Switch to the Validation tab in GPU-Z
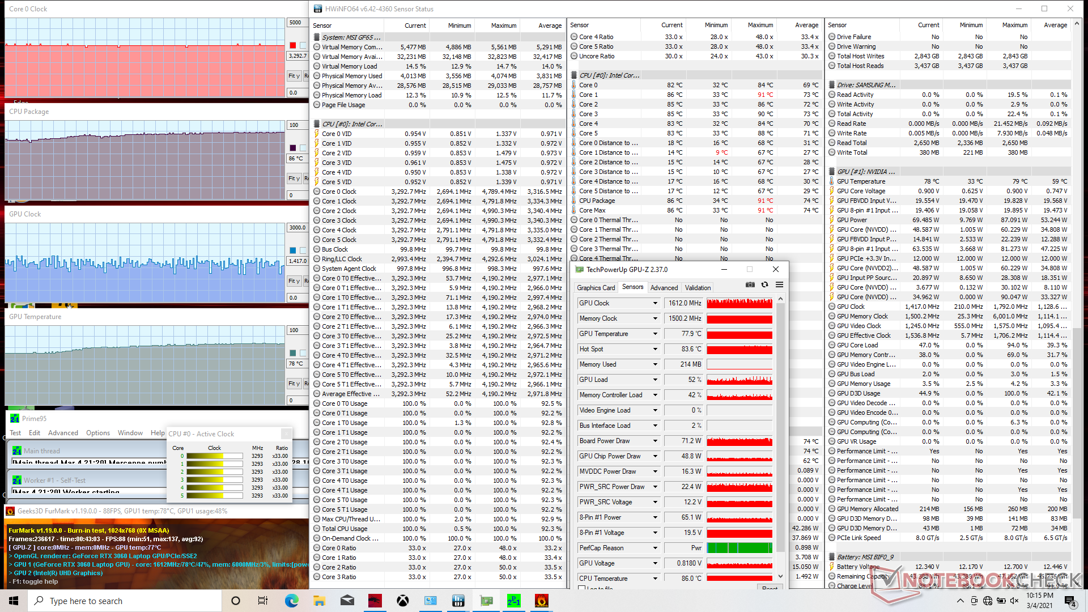 (x=698, y=288)
